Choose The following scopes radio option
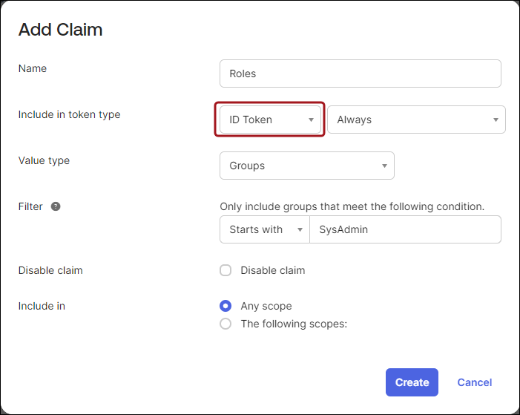Viewport: 520px width, 415px height. (x=226, y=324)
